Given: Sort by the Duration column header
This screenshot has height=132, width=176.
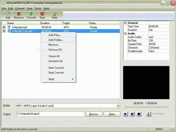Looking at the screenshot, I should click(x=51, y=23).
